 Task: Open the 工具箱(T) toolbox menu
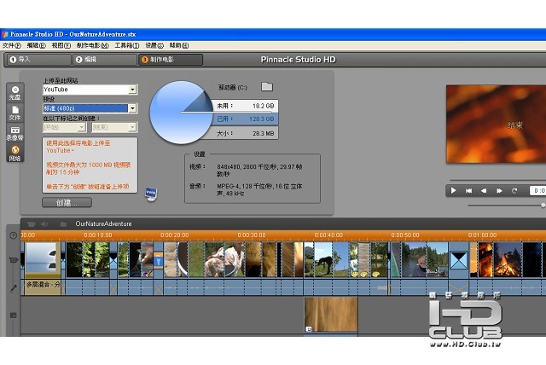(x=127, y=45)
